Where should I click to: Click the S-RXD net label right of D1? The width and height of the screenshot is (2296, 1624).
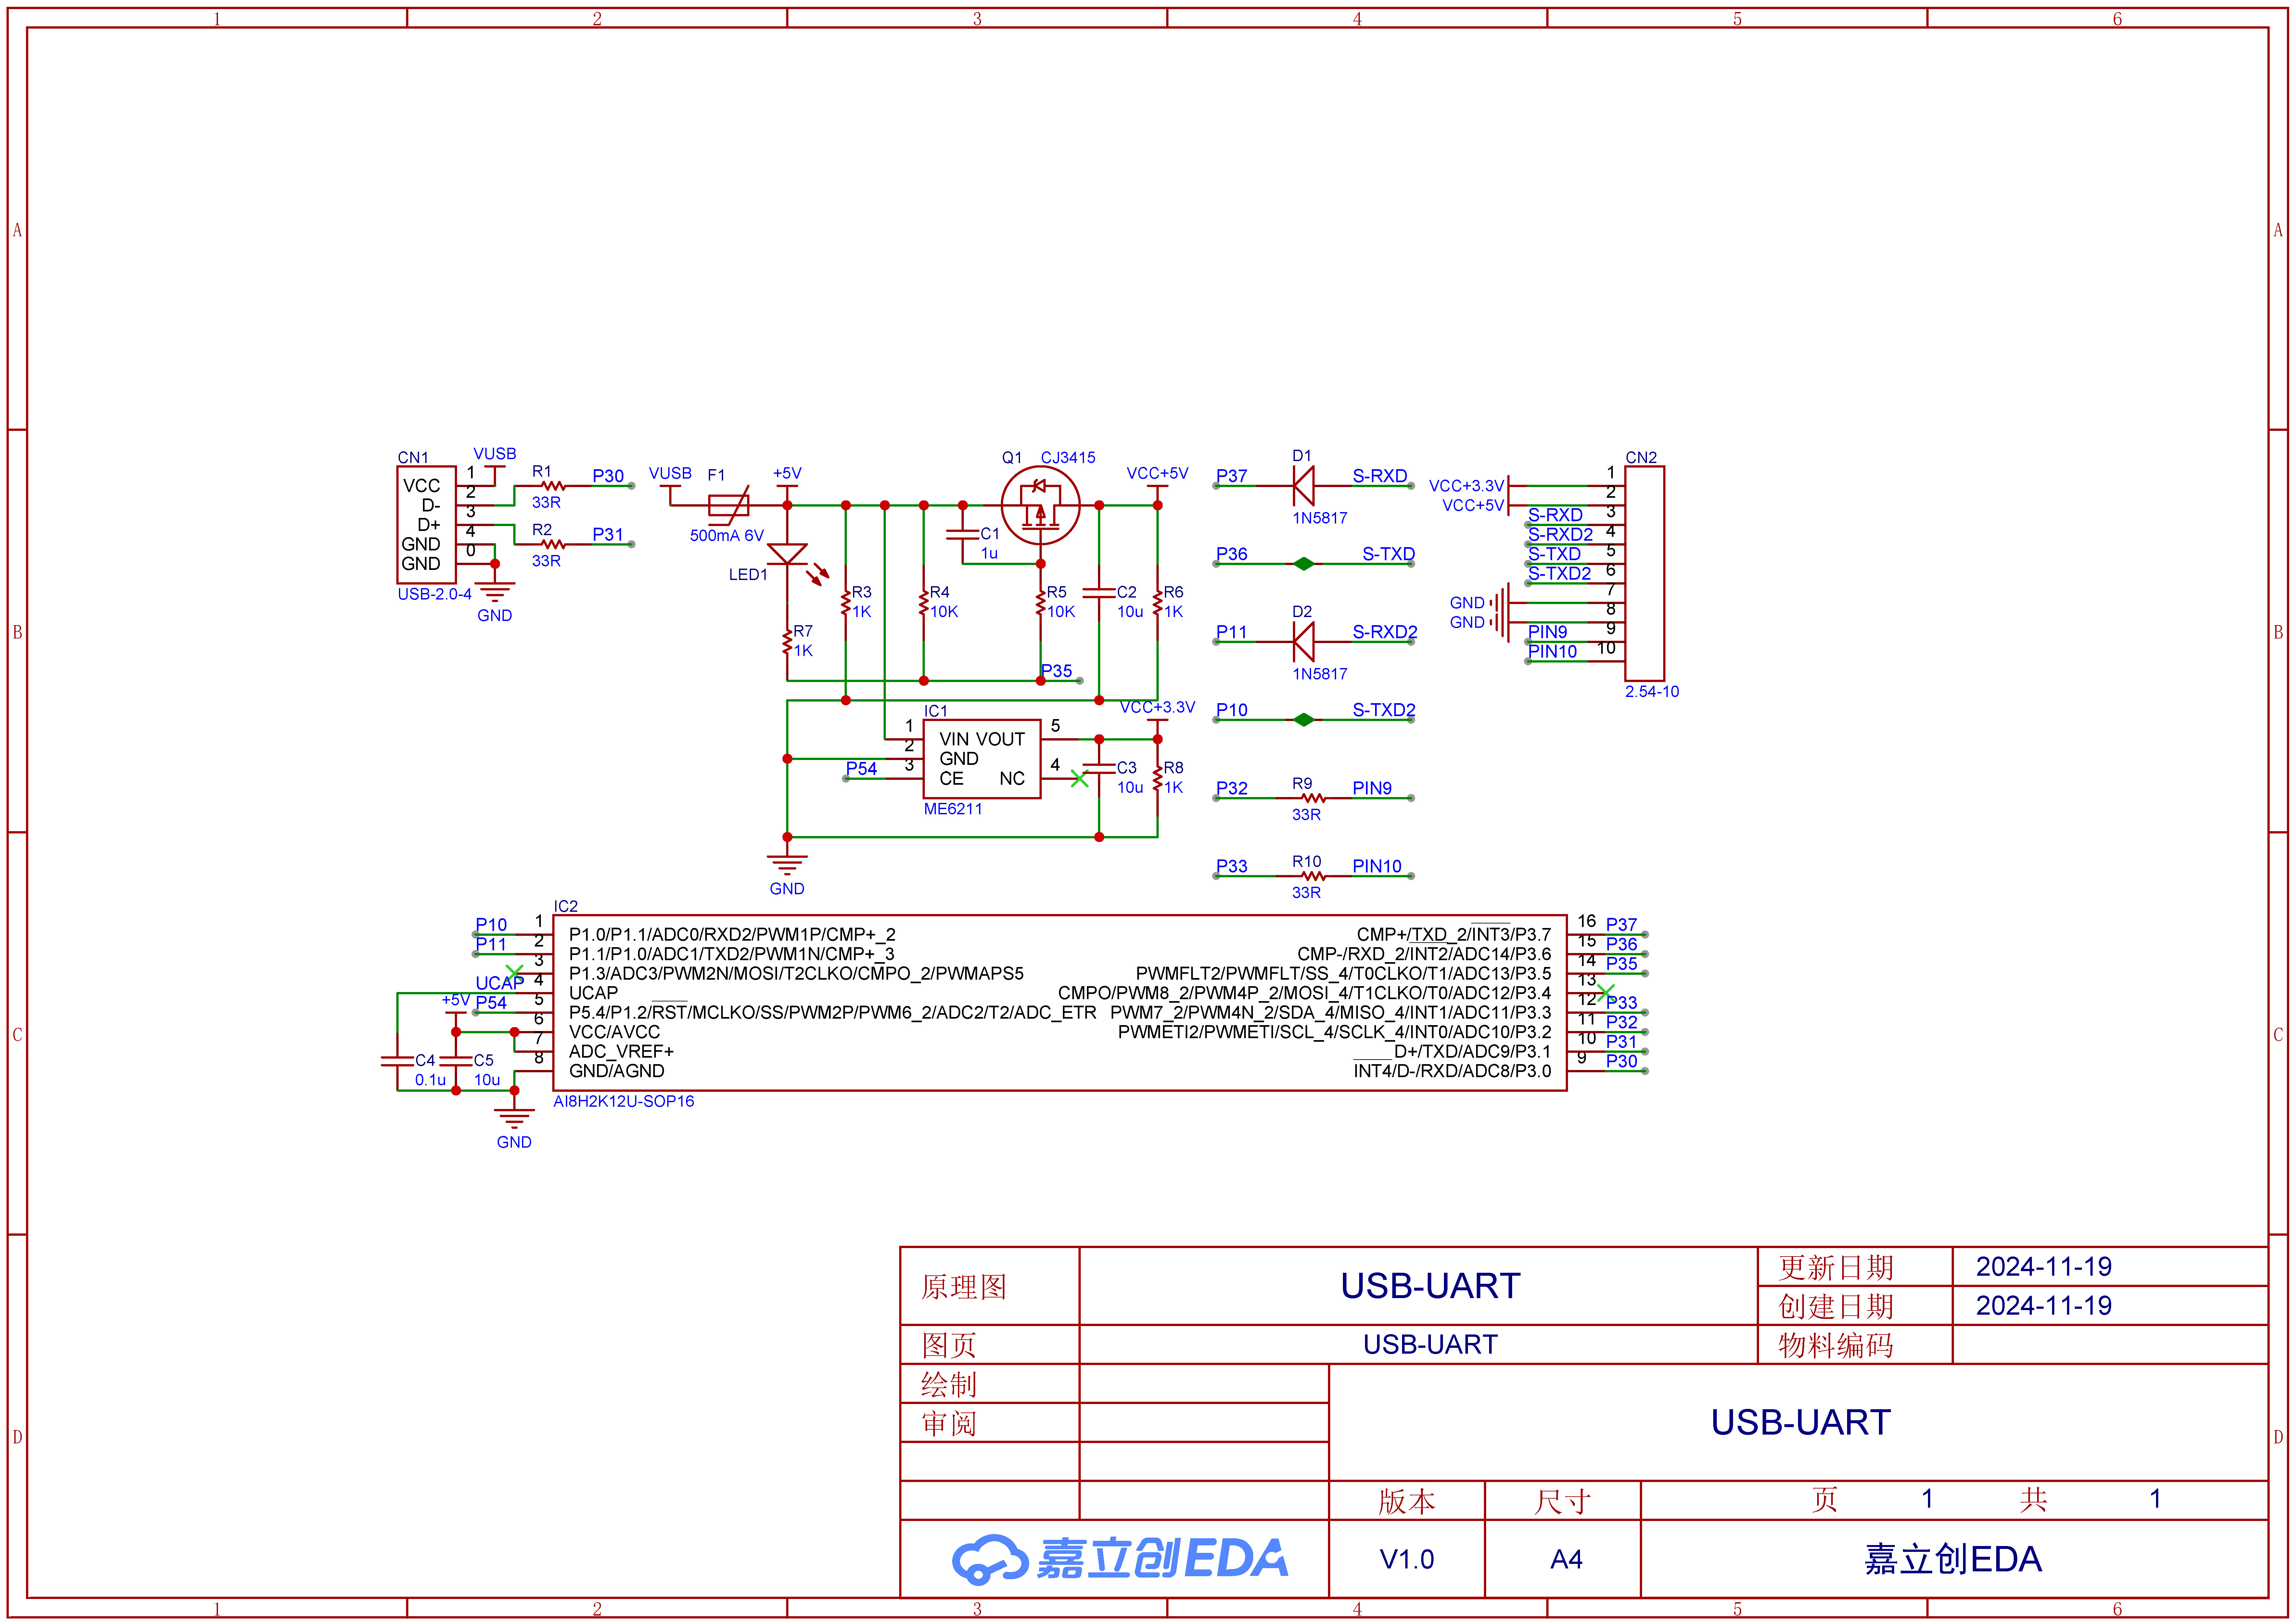click(x=1380, y=476)
